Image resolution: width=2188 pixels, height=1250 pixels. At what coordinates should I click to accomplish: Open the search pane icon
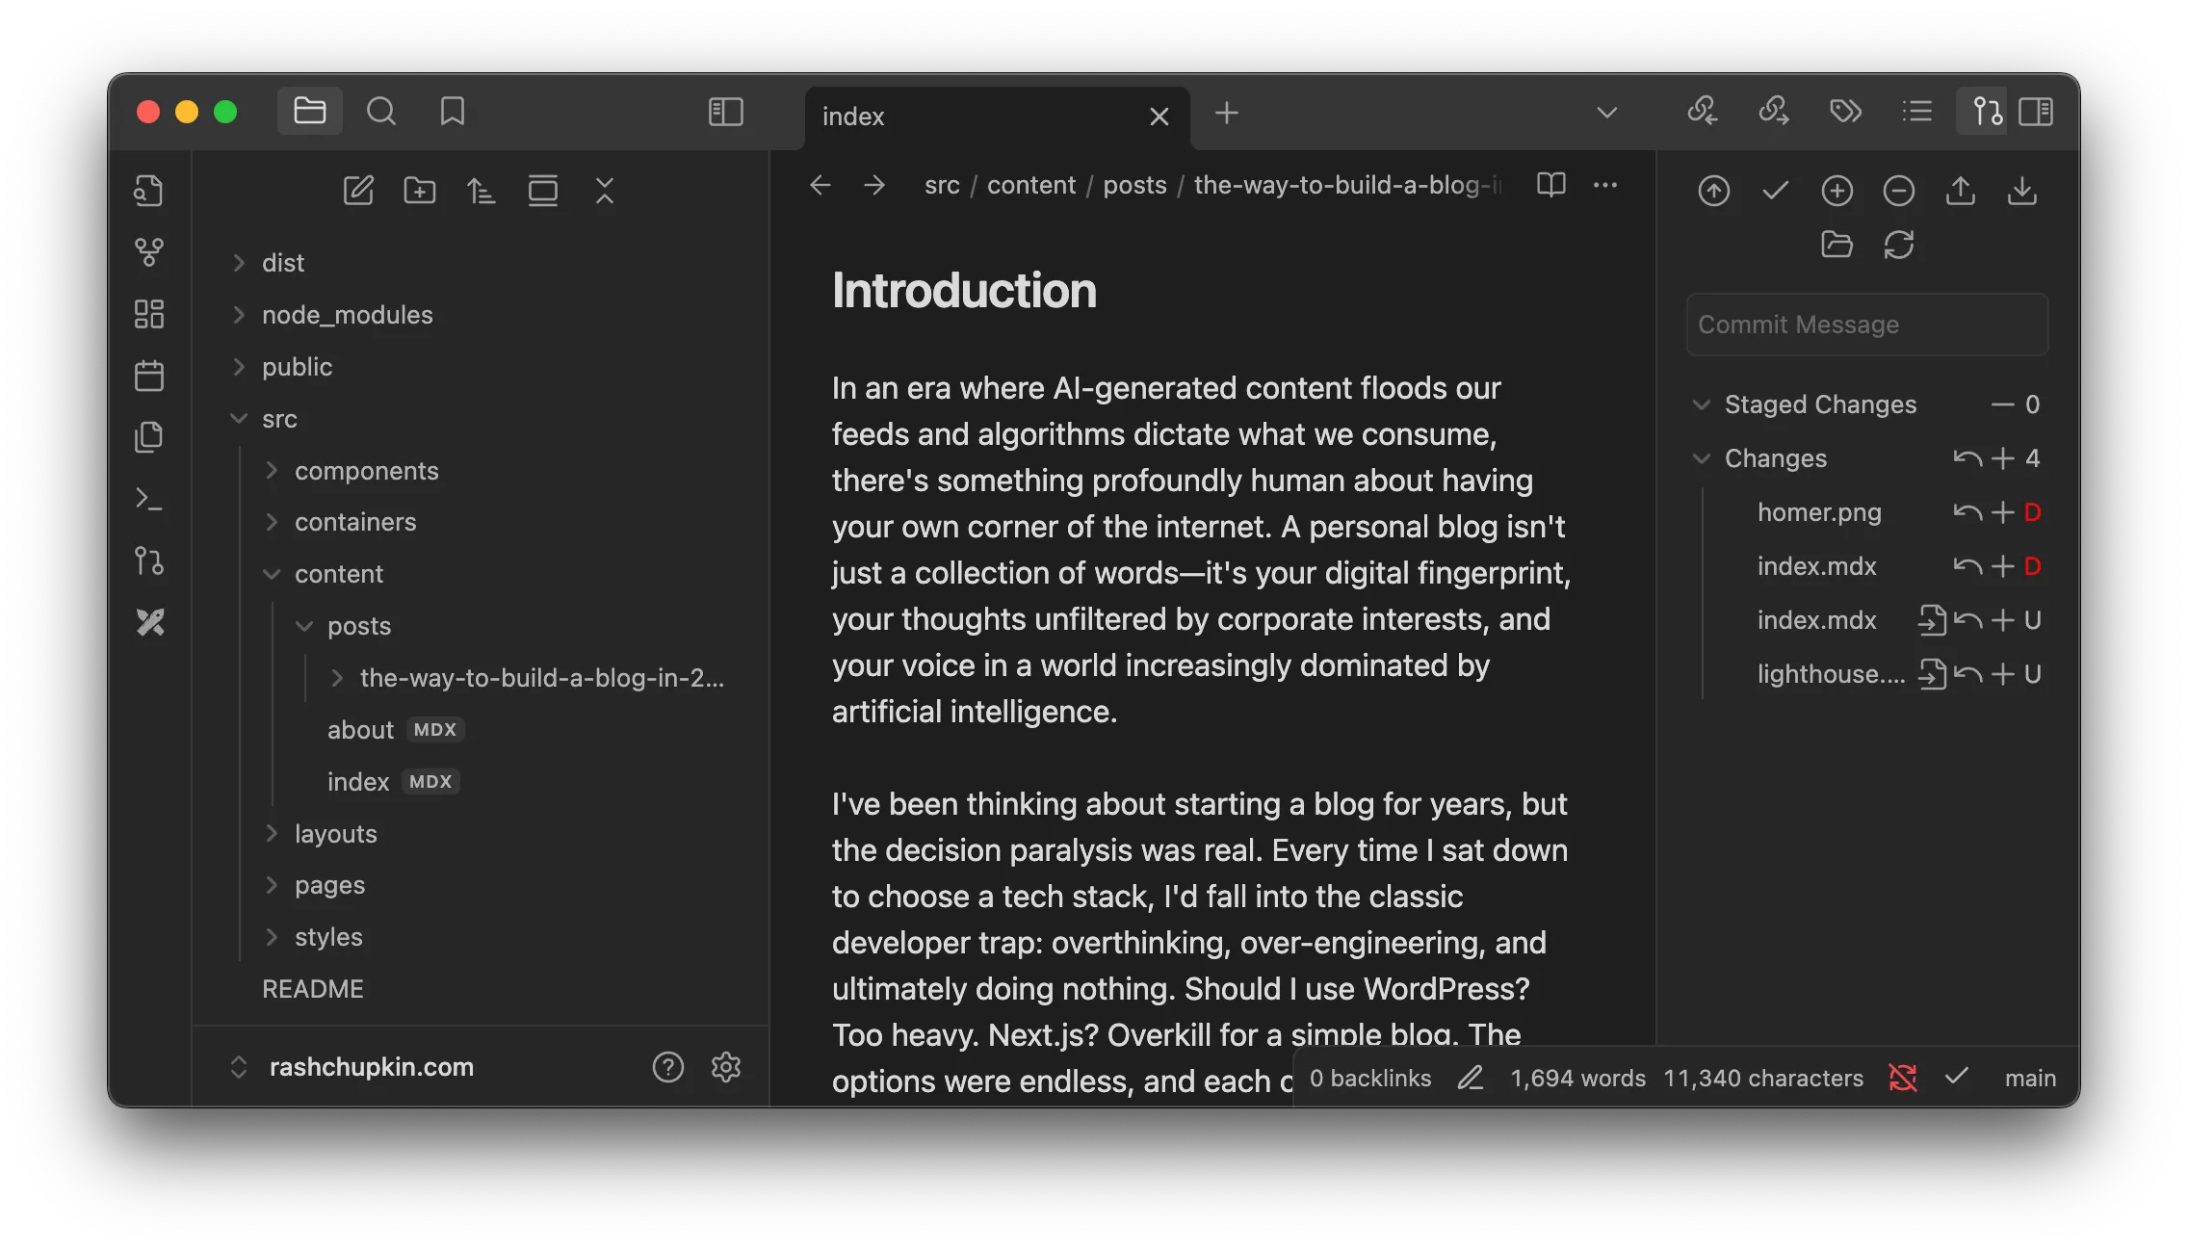point(381,112)
